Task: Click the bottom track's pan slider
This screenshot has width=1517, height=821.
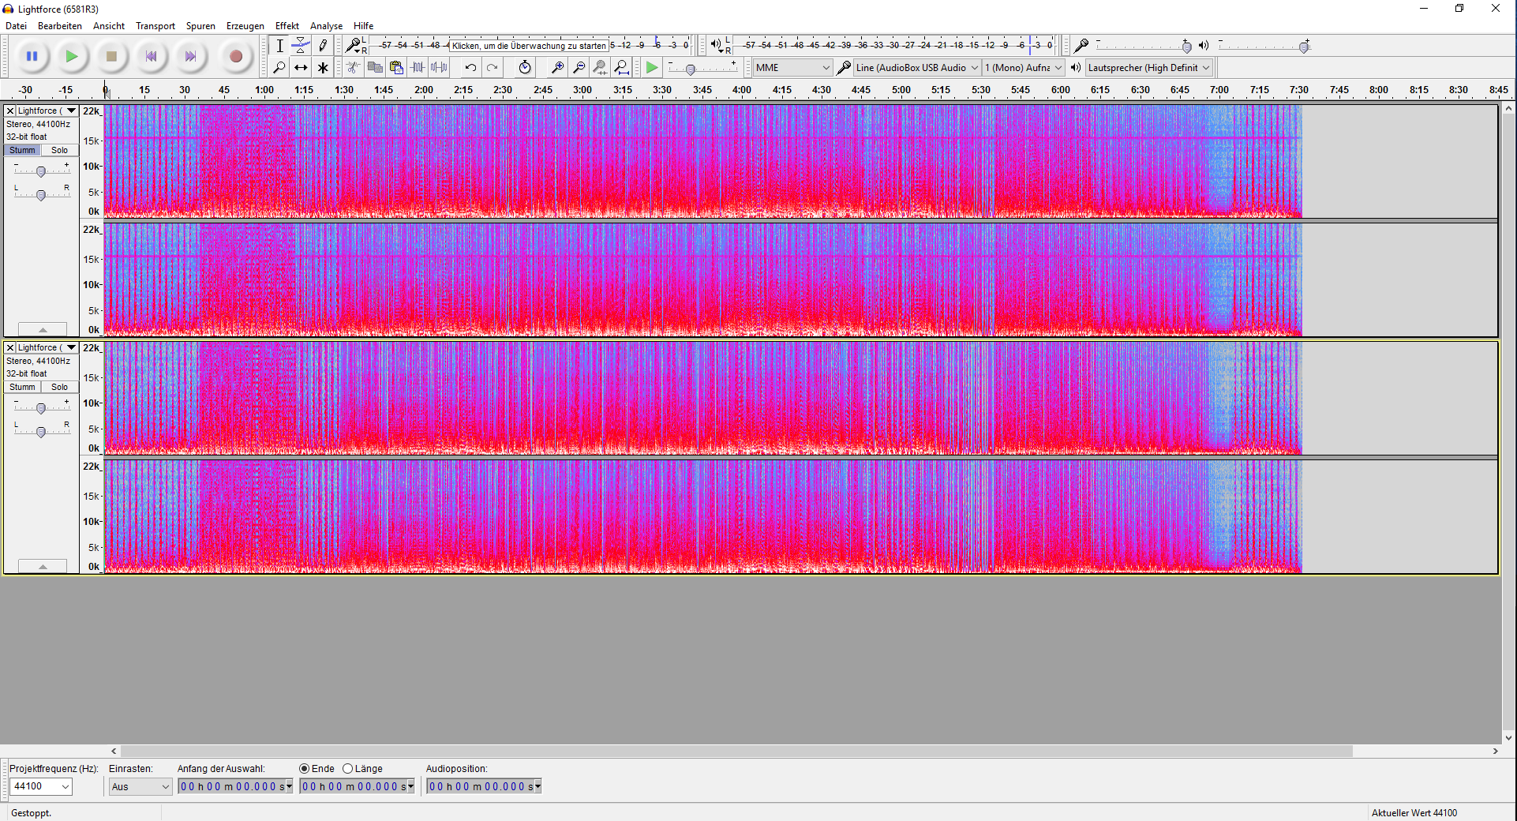Action: coord(41,431)
